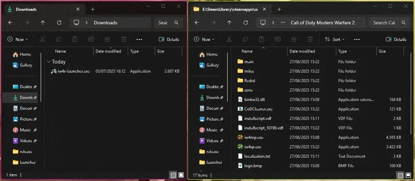
Task: Click Rename icon in Downloads toolbar
Action: pyautogui.click(x=91, y=39)
